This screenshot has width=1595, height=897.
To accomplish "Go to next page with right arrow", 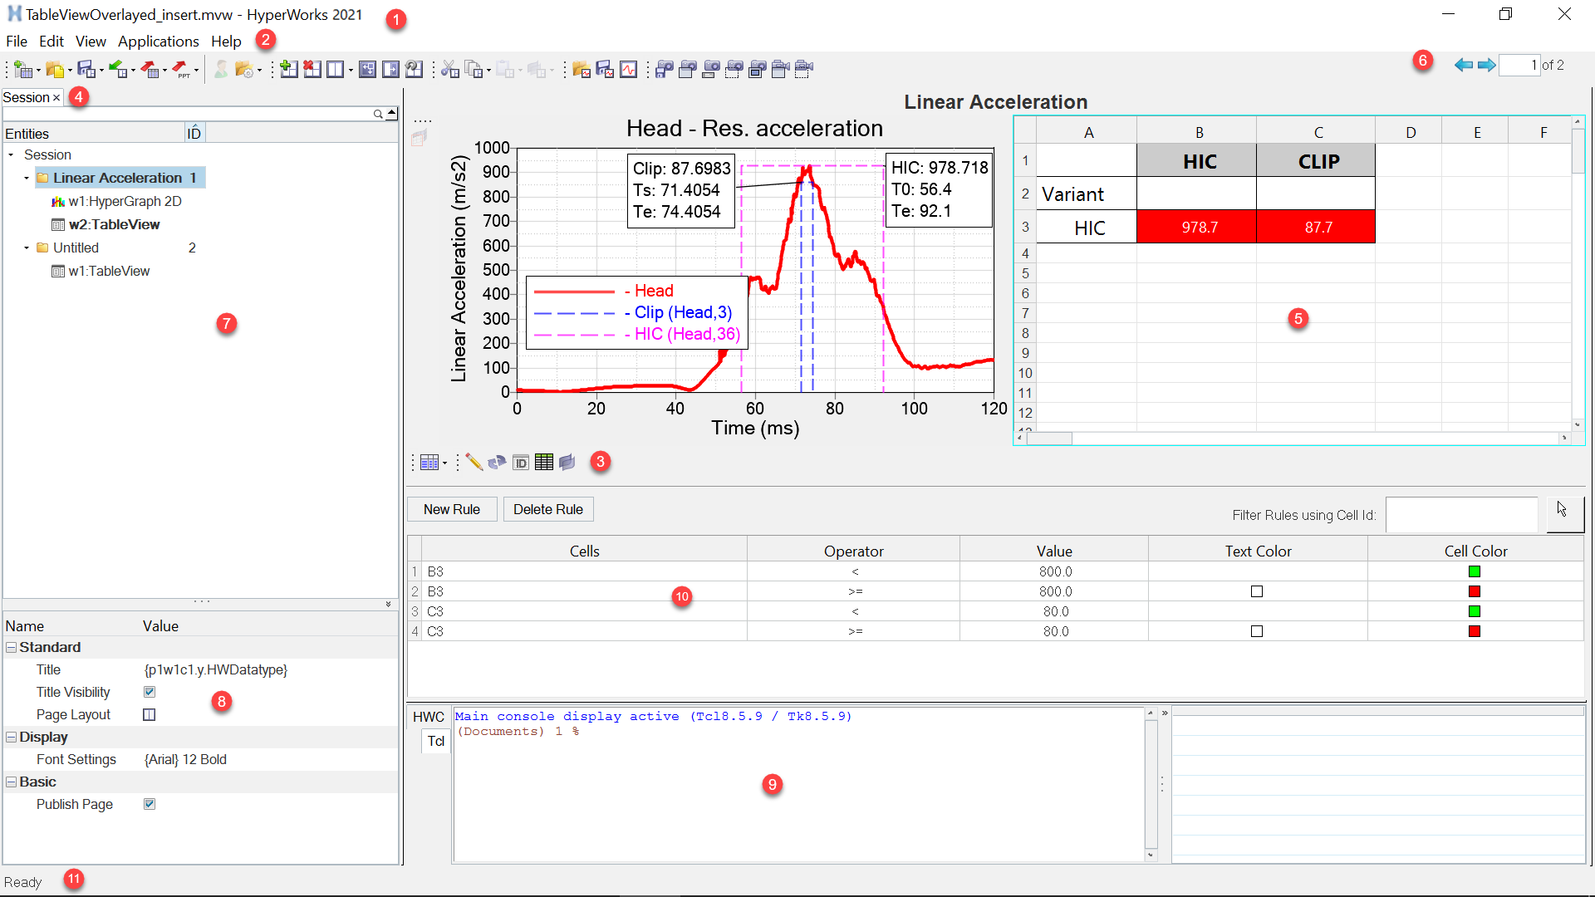I will tap(1486, 65).
